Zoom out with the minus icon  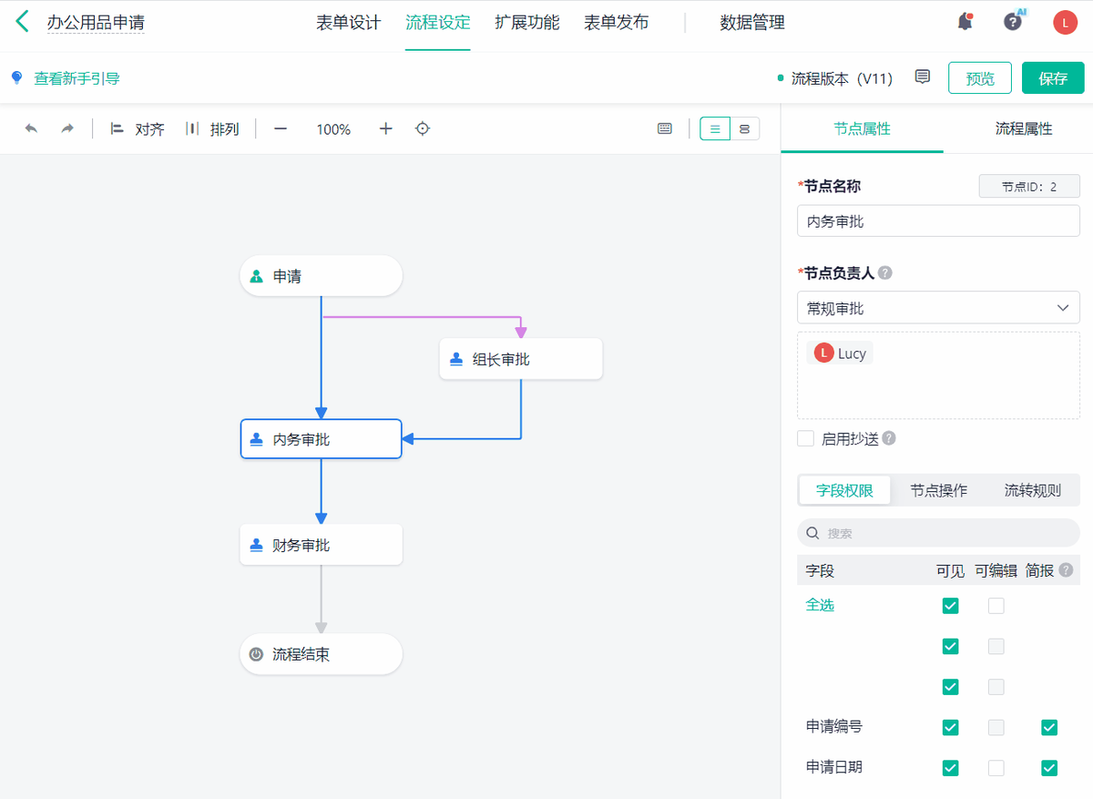(281, 128)
